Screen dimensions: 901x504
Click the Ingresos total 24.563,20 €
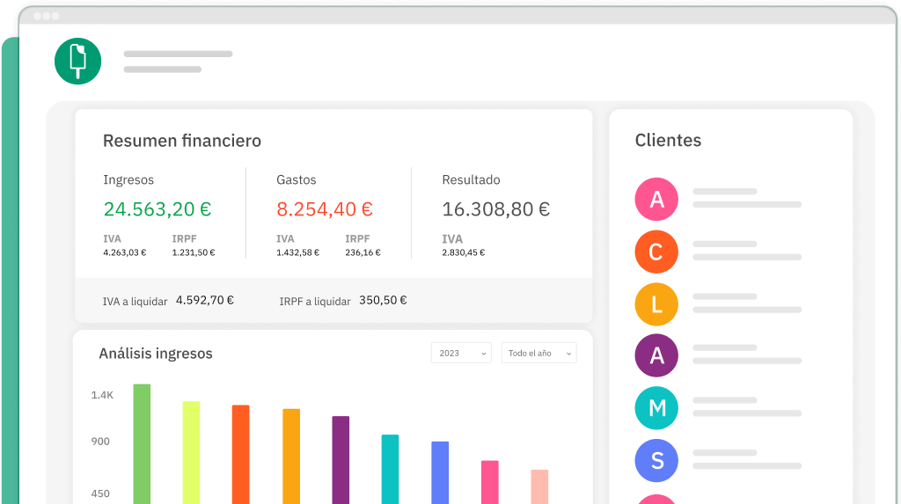click(157, 208)
